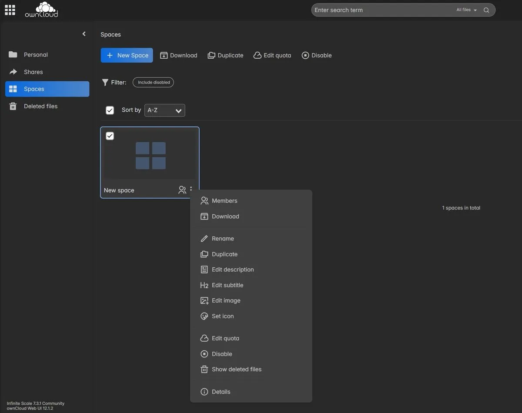Toggle the select-all checkbox near Sort by

coord(109,110)
